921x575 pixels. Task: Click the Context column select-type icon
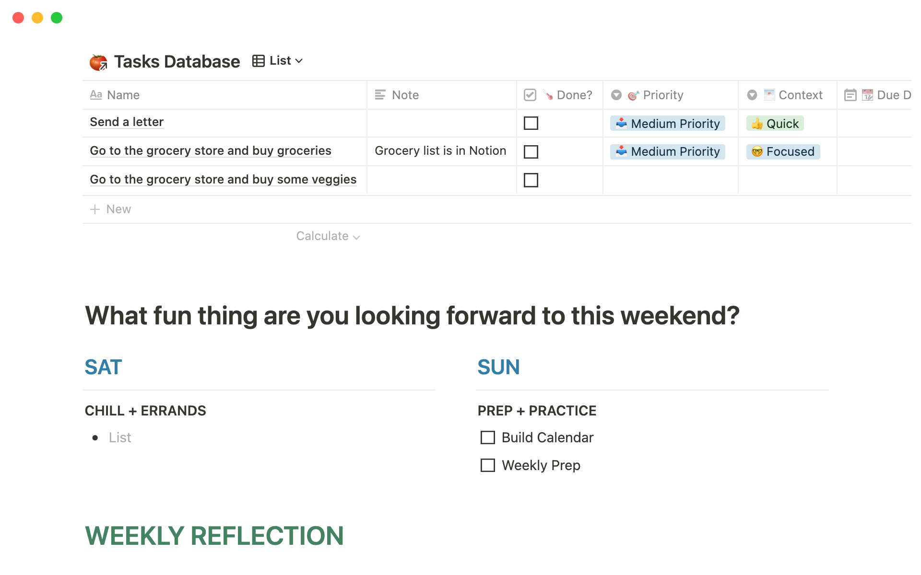pyautogui.click(x=752, y=95)
